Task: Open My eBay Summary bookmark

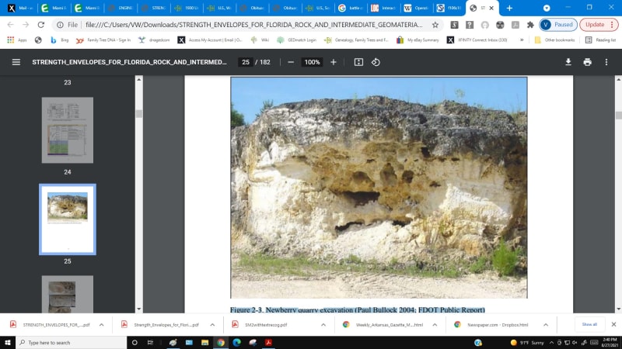Action: point(418,40)
